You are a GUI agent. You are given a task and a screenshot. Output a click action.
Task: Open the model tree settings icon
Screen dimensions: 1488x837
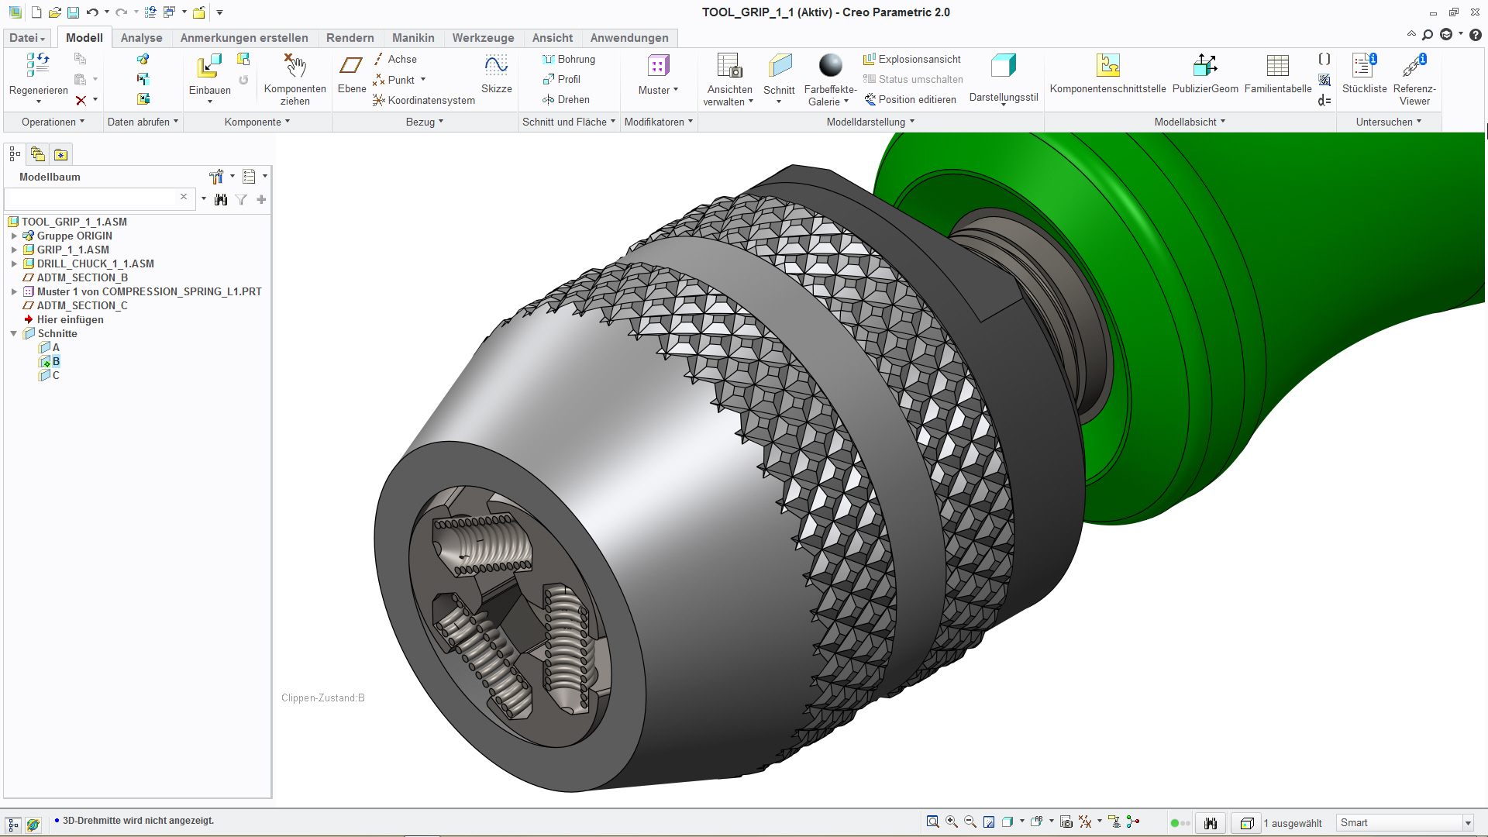(216, 177)
